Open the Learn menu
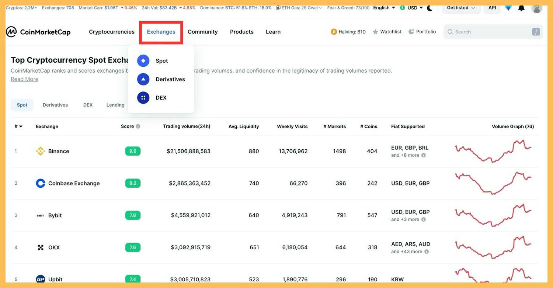The height and width of the screenshot is (288, 553). click(273, 32)
